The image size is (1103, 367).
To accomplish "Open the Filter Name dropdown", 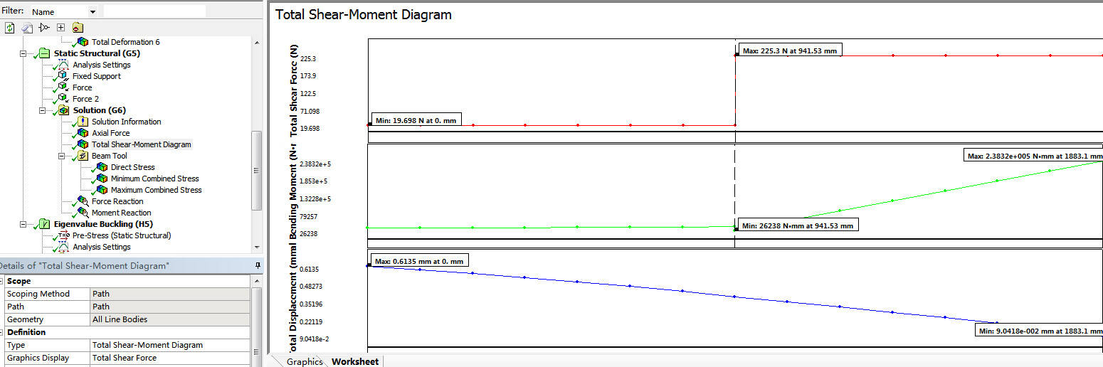I will [93, 12].
